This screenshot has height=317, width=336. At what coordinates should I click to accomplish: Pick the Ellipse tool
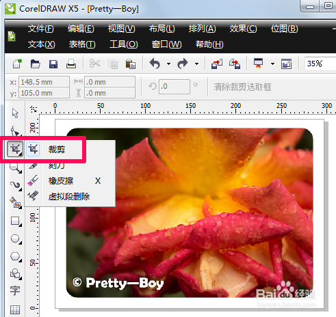click(16, 239)
